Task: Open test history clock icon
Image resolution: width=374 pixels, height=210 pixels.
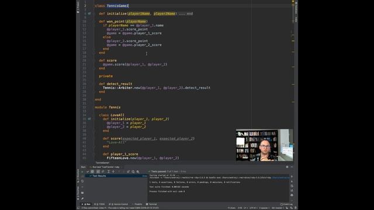Action: 133,171
